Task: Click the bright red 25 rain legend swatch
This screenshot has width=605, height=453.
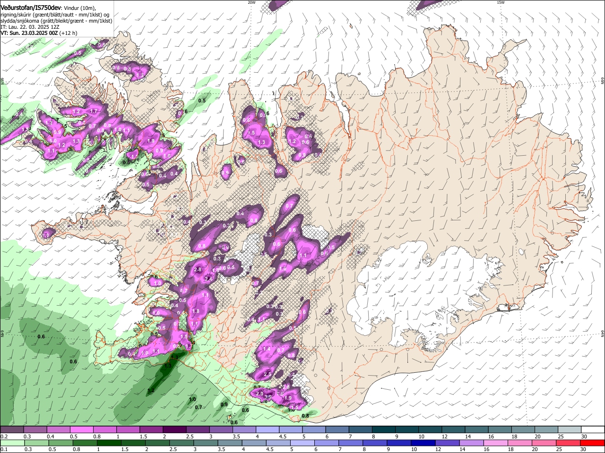Action: point(569,443)
